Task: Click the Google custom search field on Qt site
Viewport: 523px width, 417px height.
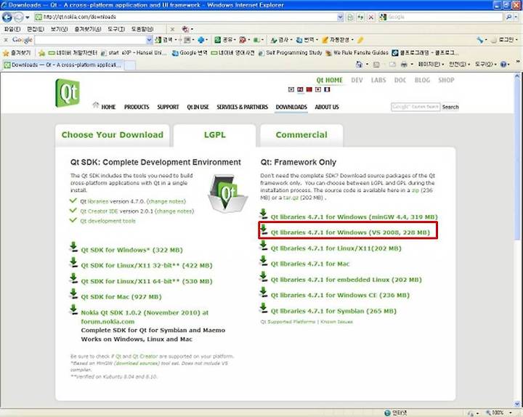Action: pos(415,107)
